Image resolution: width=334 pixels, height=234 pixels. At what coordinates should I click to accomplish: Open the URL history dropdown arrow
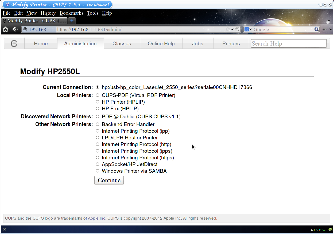[x=232, y=29]
